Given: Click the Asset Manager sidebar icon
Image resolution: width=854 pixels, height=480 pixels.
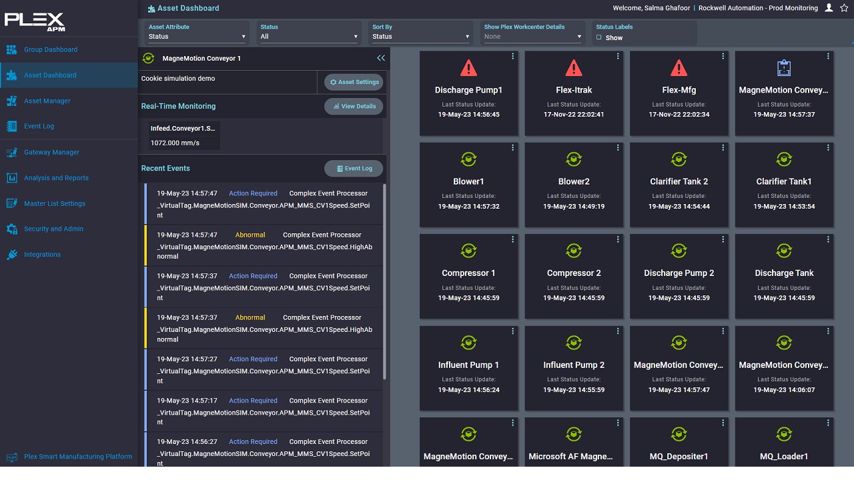Looking at the screenshot, I should (x=11, y=101).
